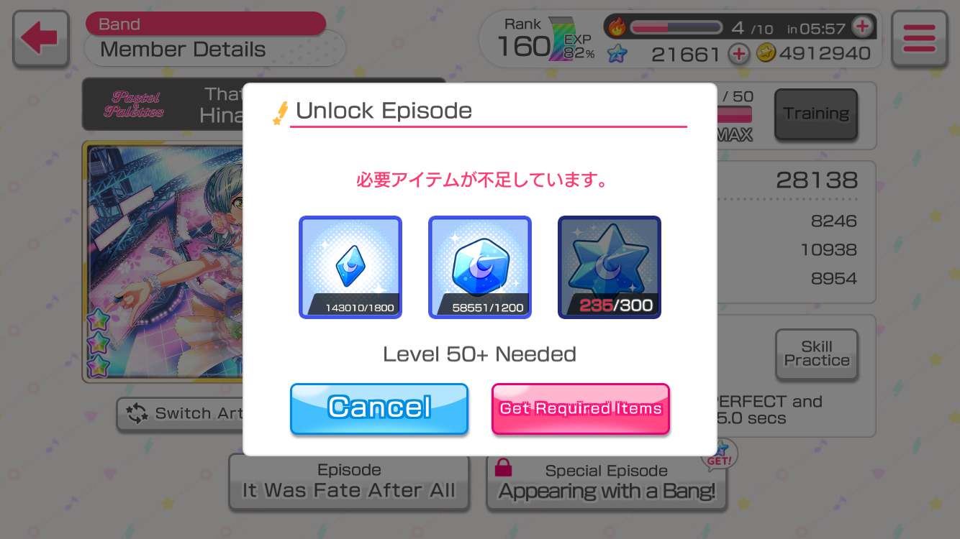Select the blue star crystal item 235/300
960x539 pixels.
pyautogui.click(x=610, y=267)
